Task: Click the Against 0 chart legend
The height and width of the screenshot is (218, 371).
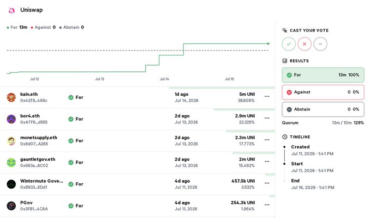Action: [43, 27]
